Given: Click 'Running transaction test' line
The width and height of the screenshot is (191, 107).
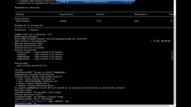Looking at the screenshot, I should coord(28,45).
